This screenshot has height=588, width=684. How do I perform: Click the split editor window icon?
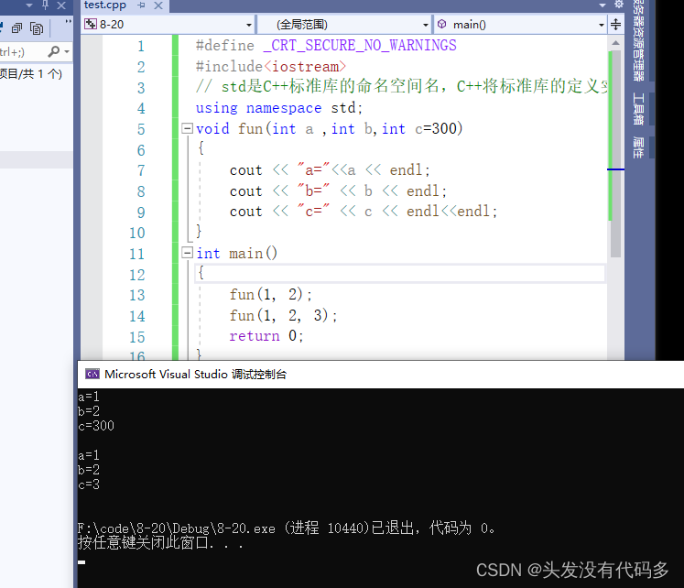615,24
